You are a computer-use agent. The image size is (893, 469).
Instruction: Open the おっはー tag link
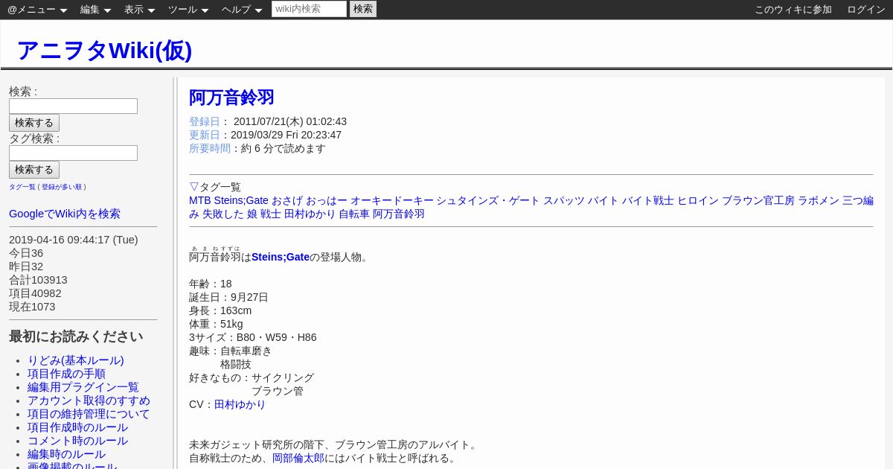point(327,200)
